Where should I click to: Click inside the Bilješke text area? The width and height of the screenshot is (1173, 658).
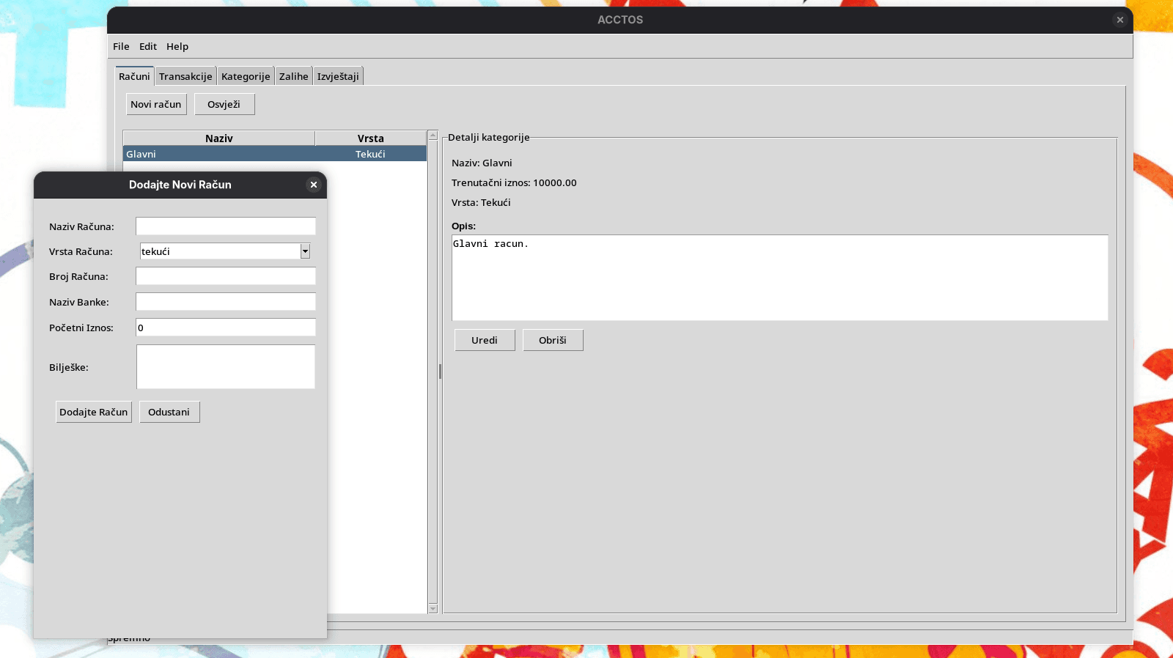[225, 366]
